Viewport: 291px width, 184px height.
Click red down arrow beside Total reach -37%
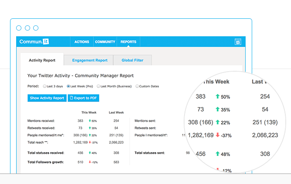[x=89, y=142]
